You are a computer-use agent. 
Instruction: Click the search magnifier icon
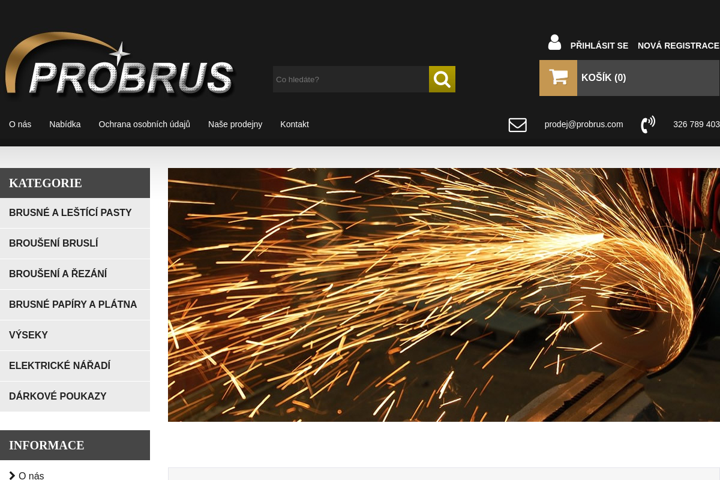click(442, 79)
